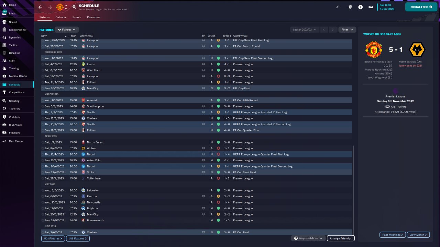Open the Season 2022/23 dropdown
Viewport: 440px width, 247px height.
coord(305,30)
